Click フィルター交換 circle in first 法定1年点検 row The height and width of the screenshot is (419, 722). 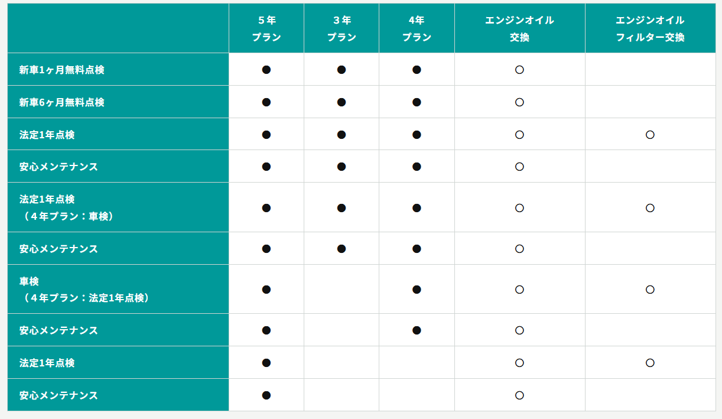pyautogui.click(x=650, y=135)
